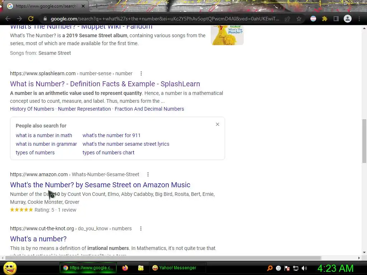Viewport: 367px width, 275px height.
Task: Select the Google search tab
Action: [x=46, y=6]
